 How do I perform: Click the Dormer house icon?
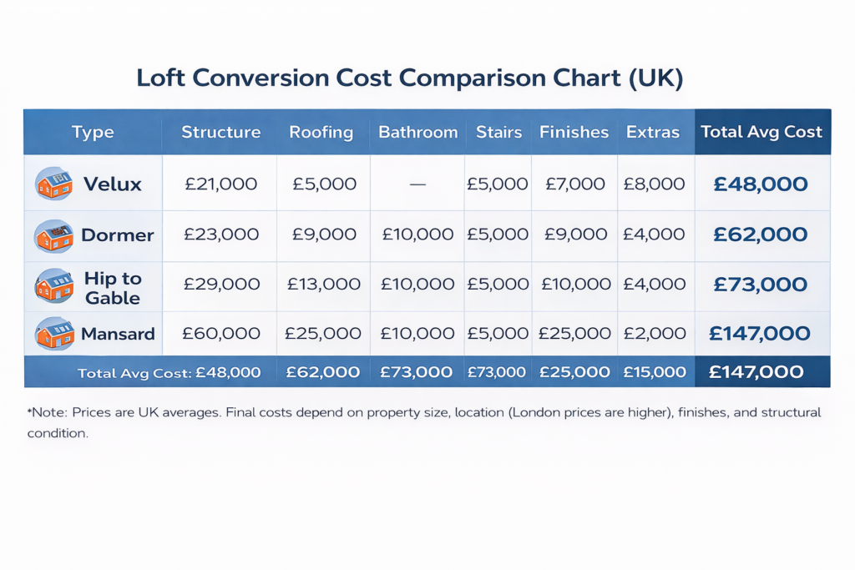point(53,236)
